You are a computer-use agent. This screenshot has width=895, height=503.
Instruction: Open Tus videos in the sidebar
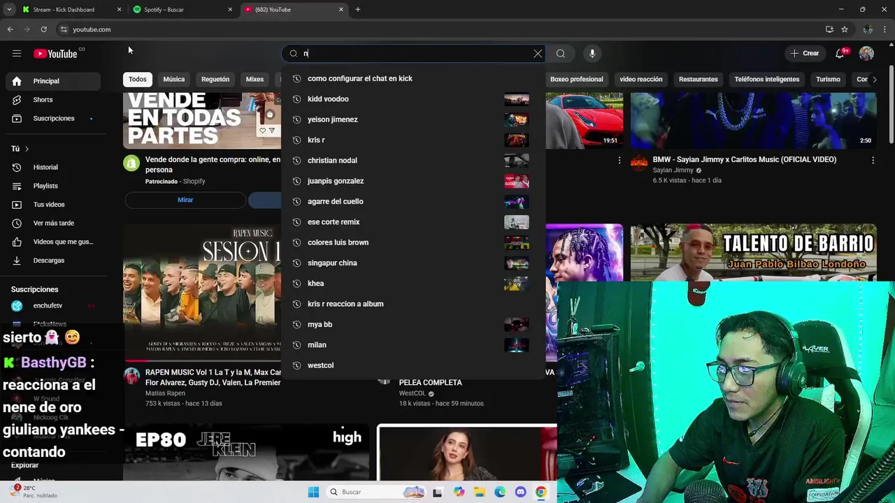click(52, 205)
